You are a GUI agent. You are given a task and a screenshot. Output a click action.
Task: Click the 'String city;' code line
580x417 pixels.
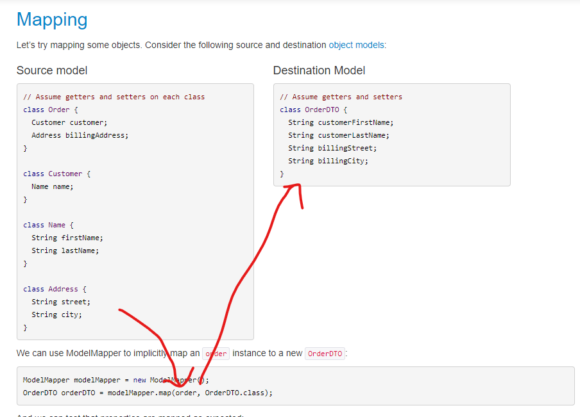pos(56,315)
